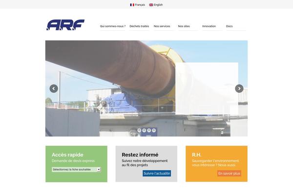Click the Restez informé heading
Screen dimensions: 293x195
140,155
